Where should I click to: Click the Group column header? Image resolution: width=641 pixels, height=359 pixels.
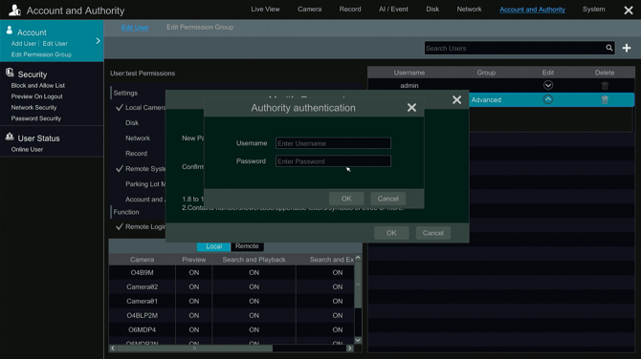(x=486, y=73)
